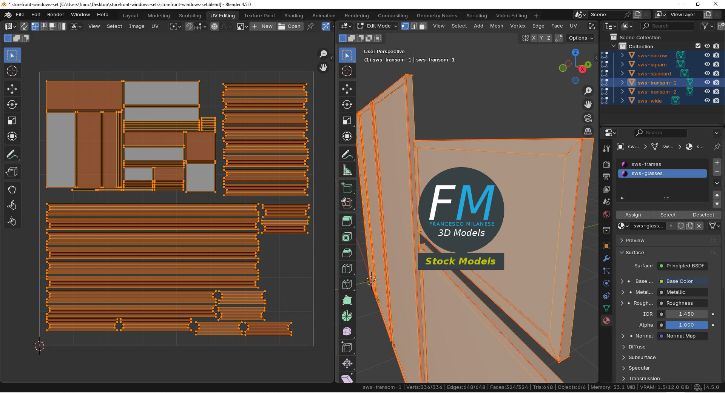Open the Modifiers properties tab (wrench)

pyautogui.click(x=606, y=258)
